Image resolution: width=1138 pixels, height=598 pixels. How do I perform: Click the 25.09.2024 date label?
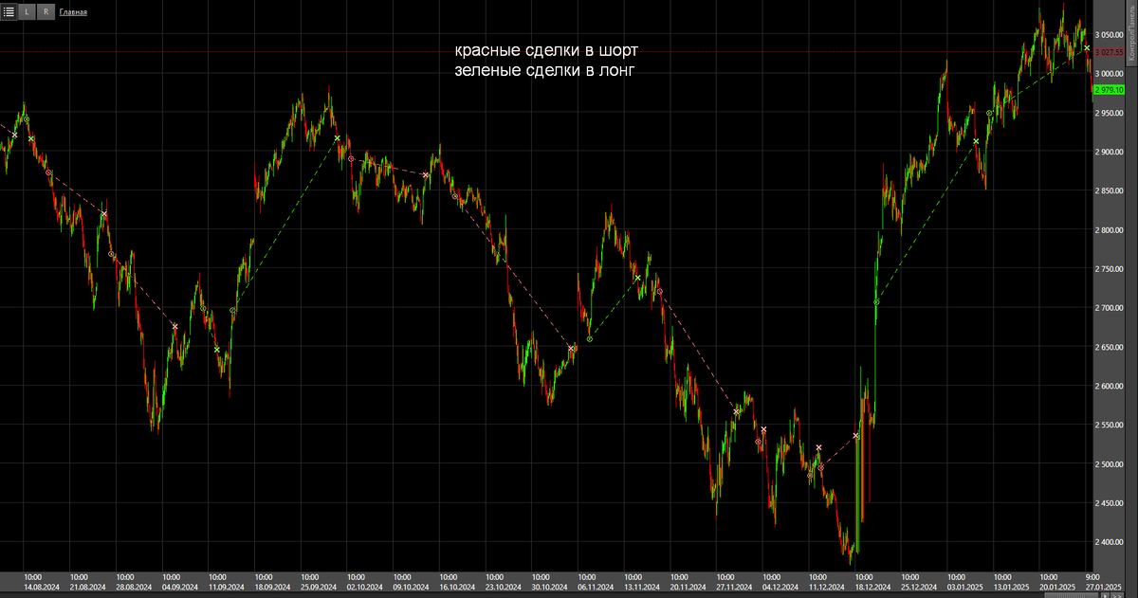tap(318, 587)
